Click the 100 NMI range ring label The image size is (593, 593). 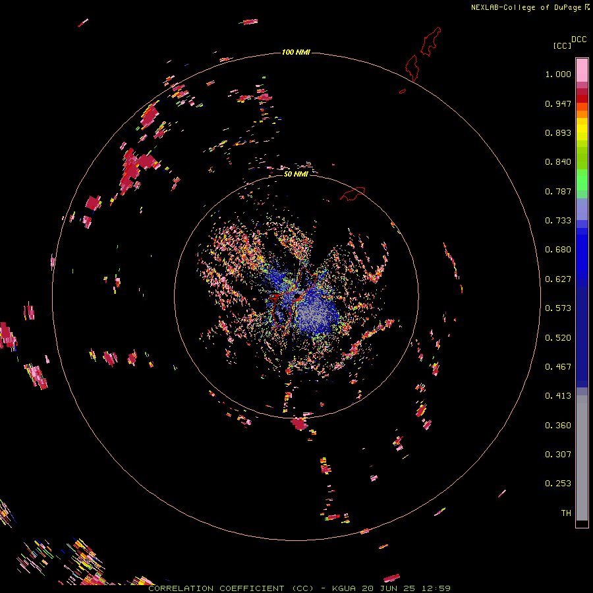tap(296, 52)
